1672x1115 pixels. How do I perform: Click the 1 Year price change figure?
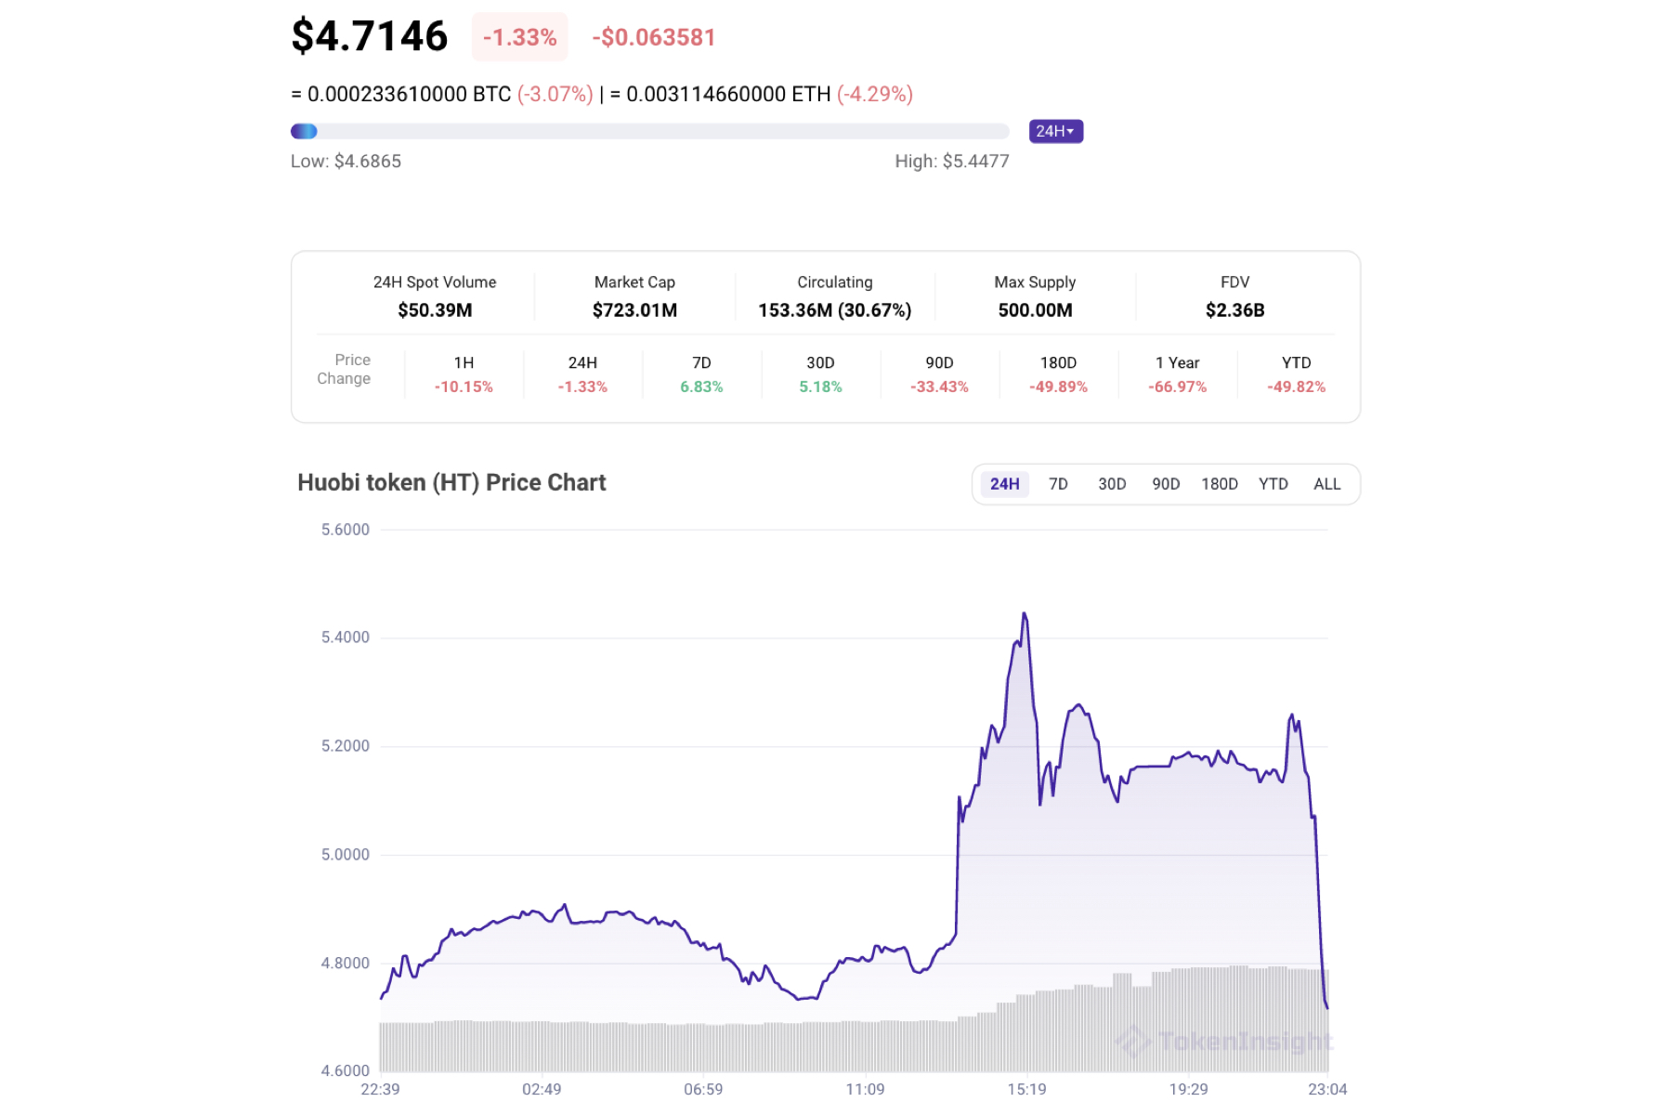click(1177, 387)
